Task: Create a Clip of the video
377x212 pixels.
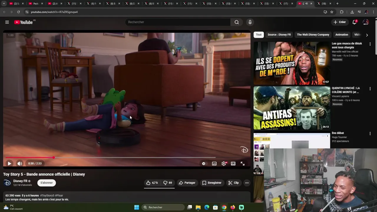Action: tap(233, 183)
